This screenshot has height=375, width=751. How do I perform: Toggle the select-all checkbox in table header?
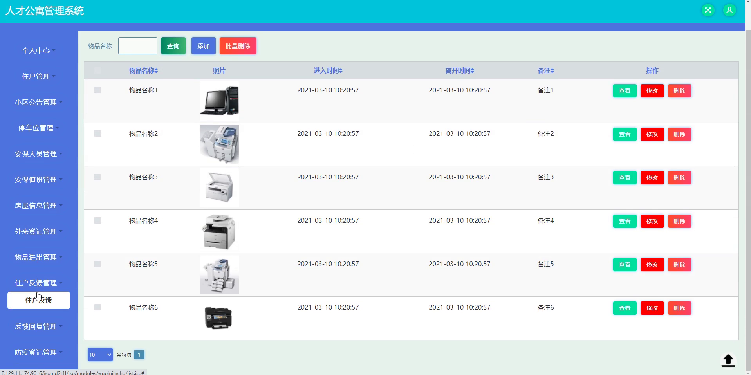pos(97,71)
